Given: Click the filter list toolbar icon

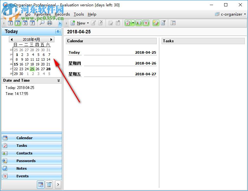Looking at the screenshot, I should click(x=163, y=23).
